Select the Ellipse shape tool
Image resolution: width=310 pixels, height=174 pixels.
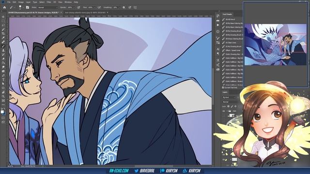pyautogui.click(x=3, y=88)
